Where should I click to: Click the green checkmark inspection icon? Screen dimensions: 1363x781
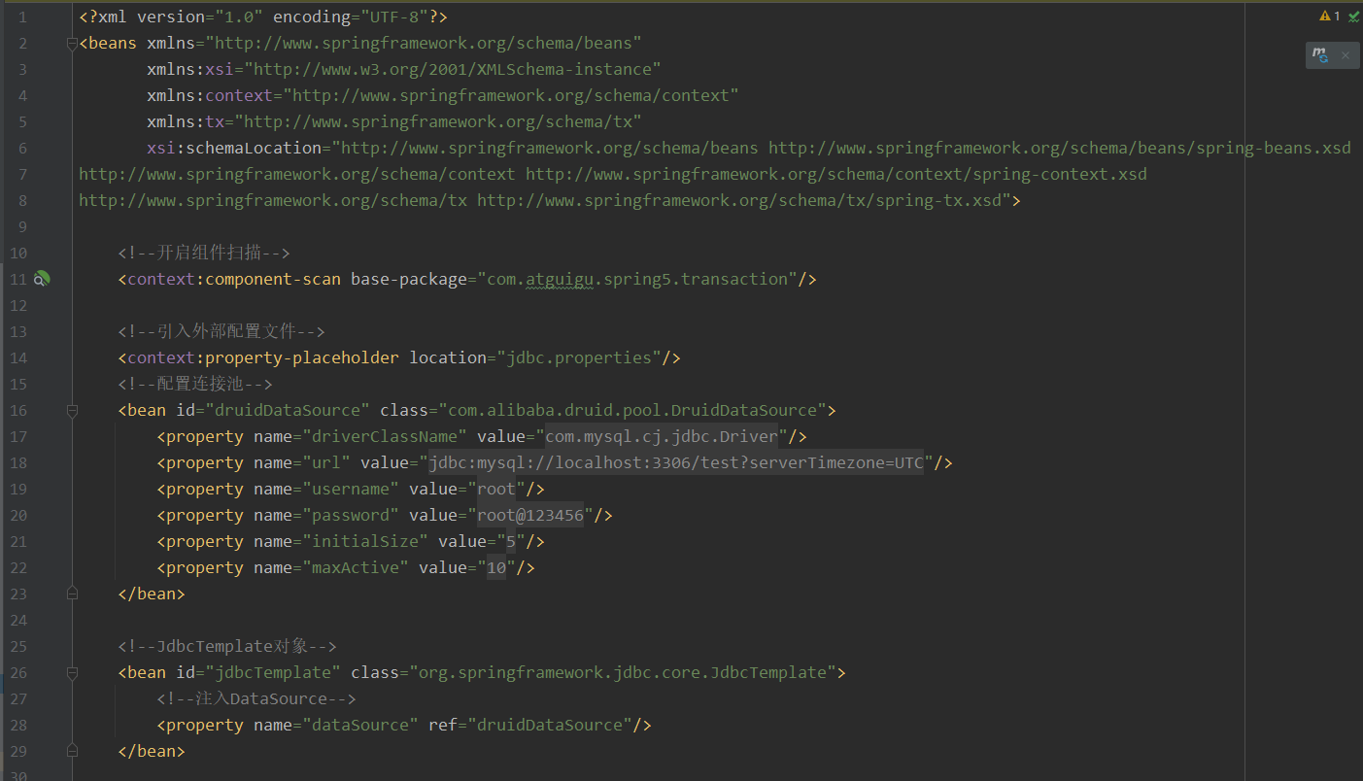(x=1353, y=17)
